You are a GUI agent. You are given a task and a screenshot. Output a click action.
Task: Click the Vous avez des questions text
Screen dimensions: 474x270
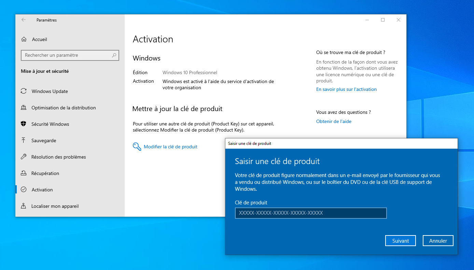click(x=344, y=112)
